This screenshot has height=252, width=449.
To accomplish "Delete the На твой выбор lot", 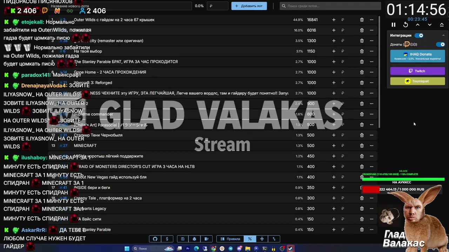I will [362, 51].
